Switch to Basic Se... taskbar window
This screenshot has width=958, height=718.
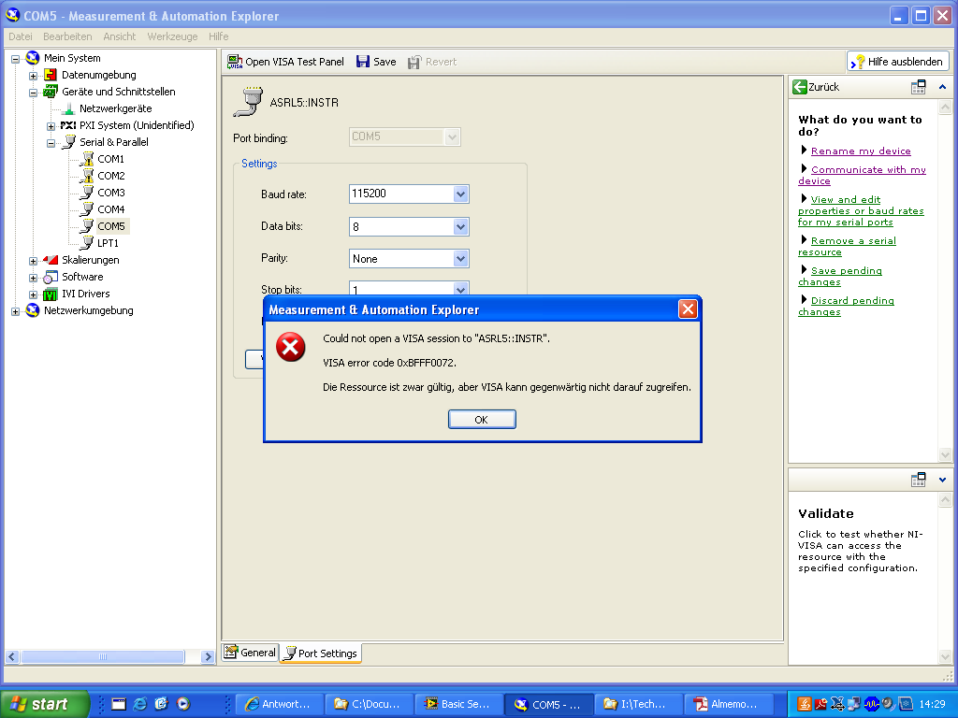pos(458,704)
